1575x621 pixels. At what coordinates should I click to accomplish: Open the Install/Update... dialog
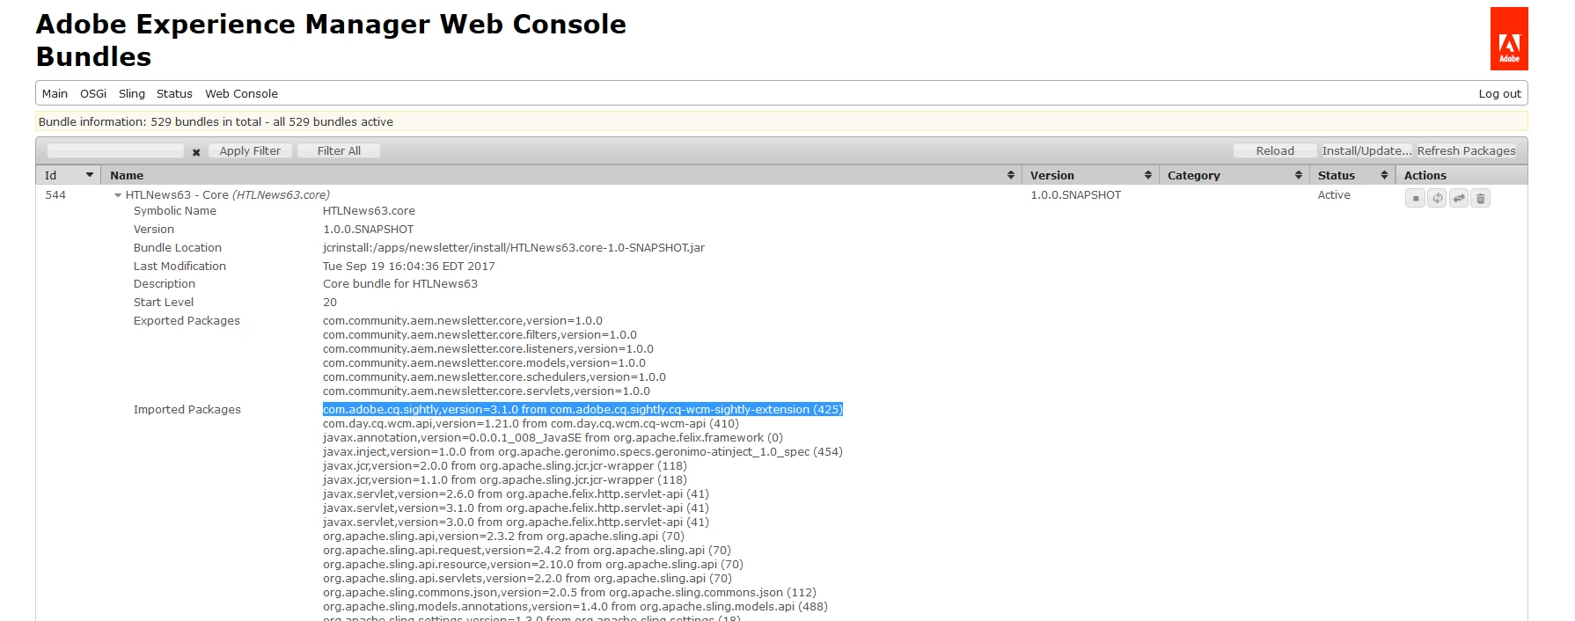tap(1366, 150)
